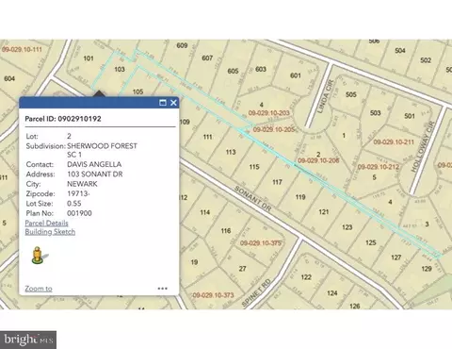
Task: Select parcel 609 on the map
Action: 182,45
